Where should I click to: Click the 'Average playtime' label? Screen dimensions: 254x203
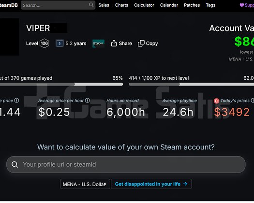179,101
